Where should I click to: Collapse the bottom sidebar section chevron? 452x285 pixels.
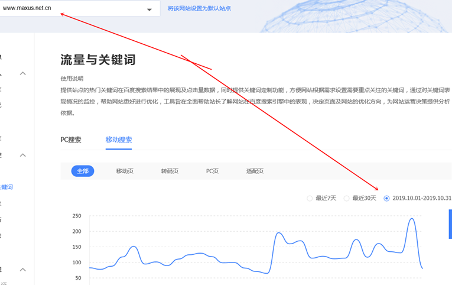(23, 270)
